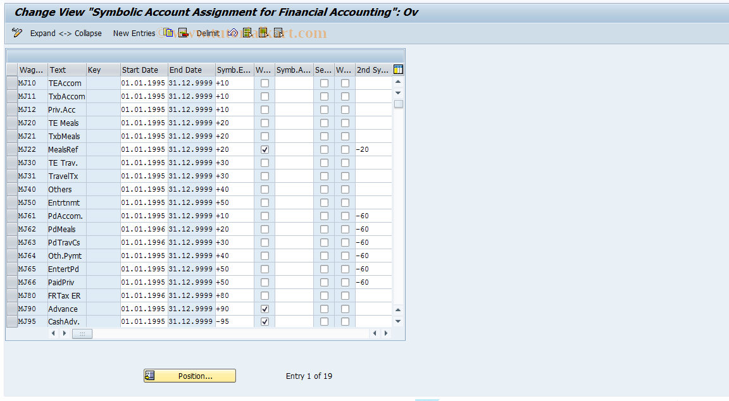Click the Select Block icon

(x=263, y=32)
